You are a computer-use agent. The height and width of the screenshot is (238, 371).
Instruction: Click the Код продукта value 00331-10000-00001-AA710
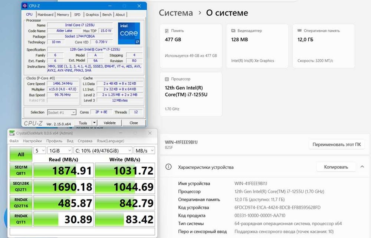pos(260,215)
